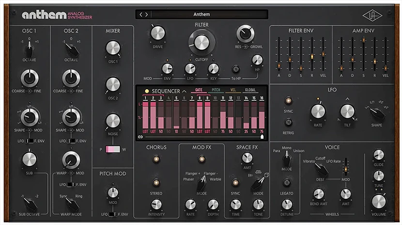Image resolution: width=402 pixels, height=225 pixels.
Task: Click the Voice Mode Para/Mono/Unison knob
Action: pos(287,159)
